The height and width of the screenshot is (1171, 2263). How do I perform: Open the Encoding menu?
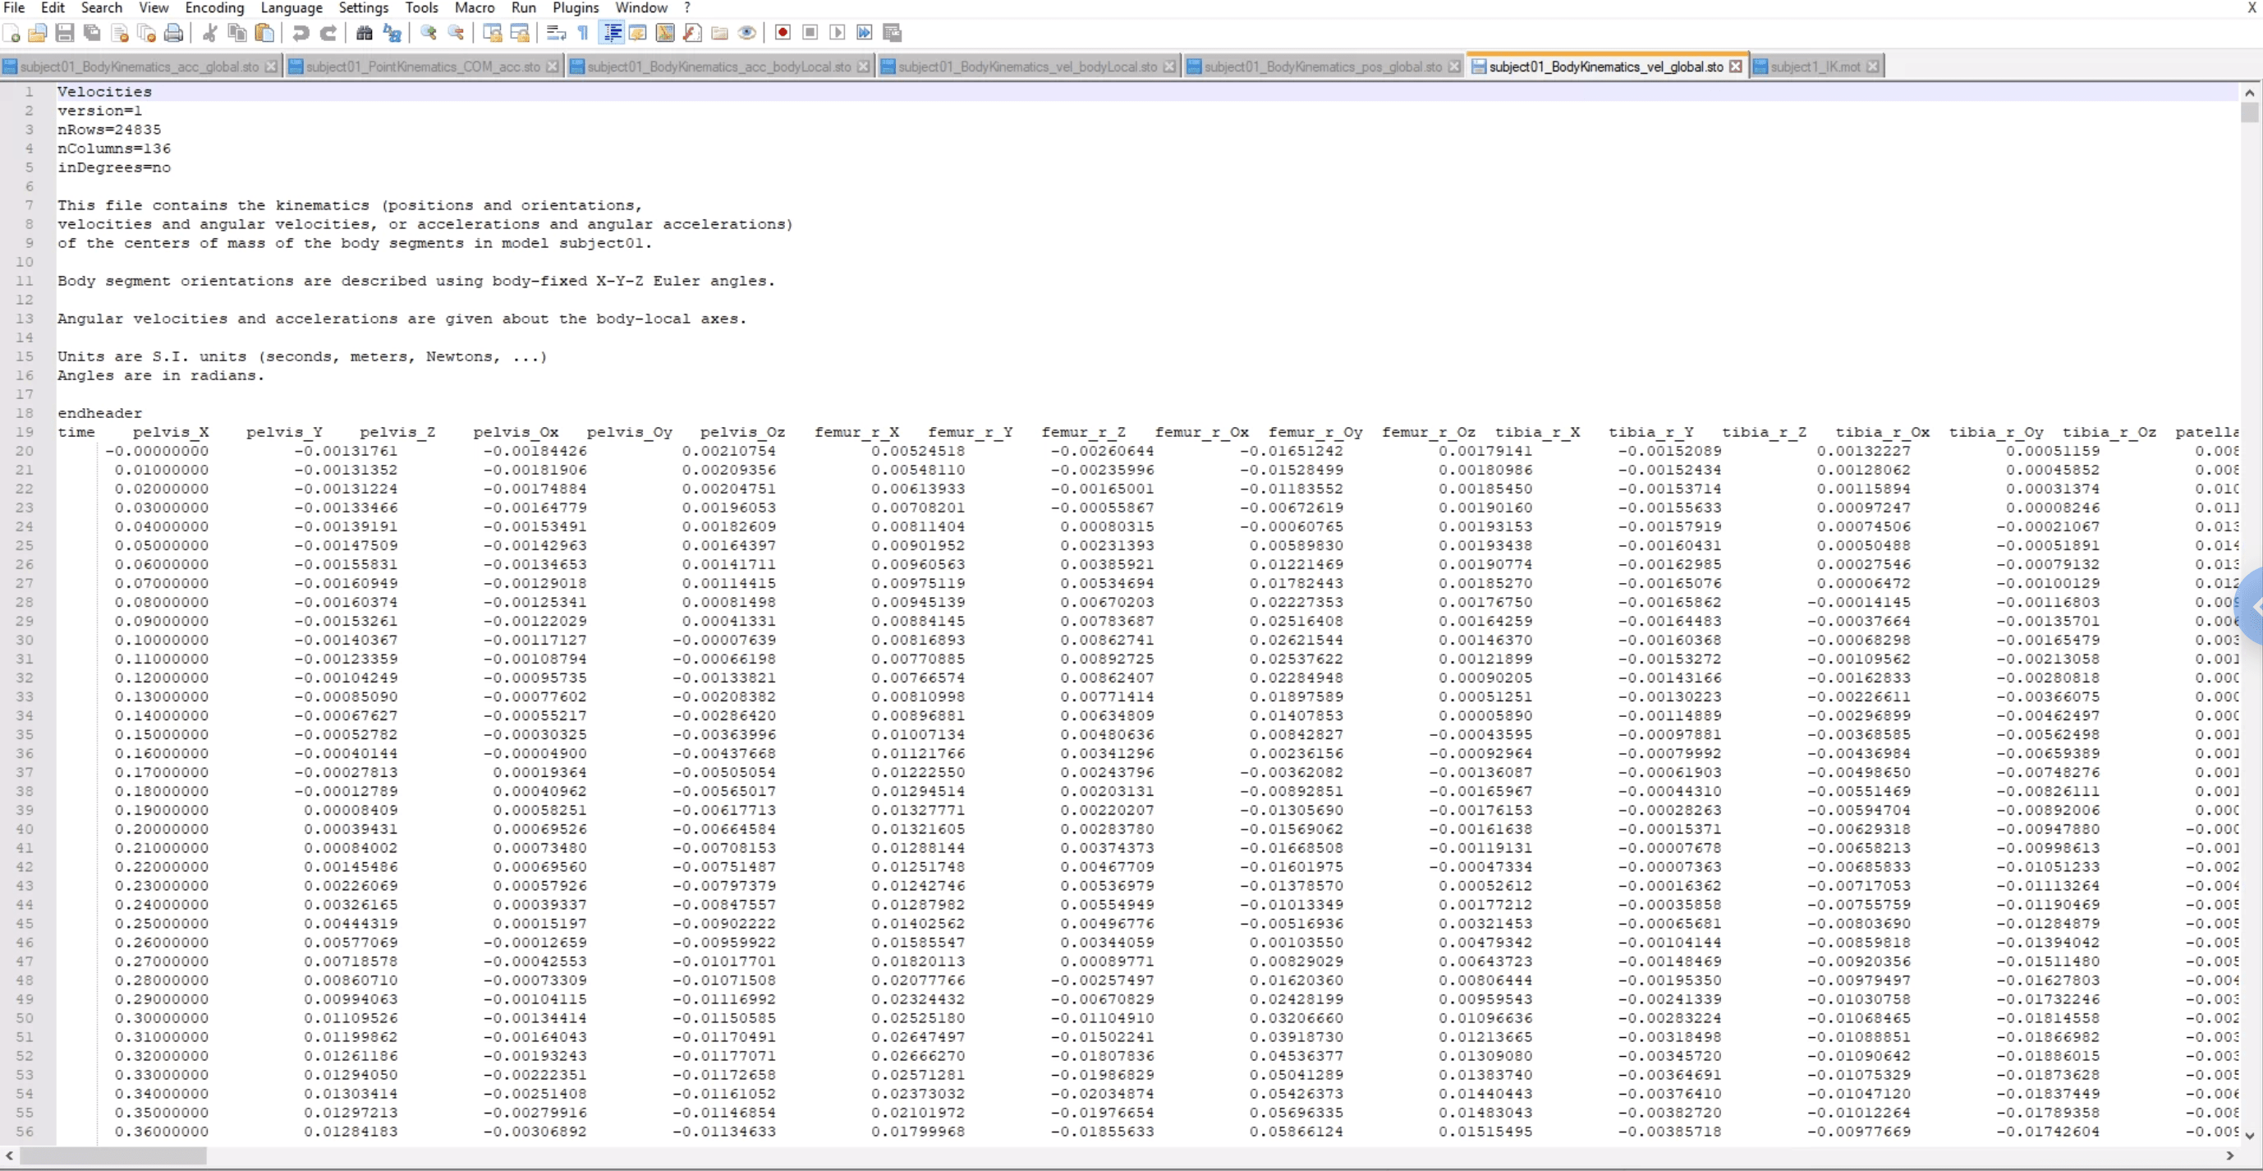tap(214, 8)
